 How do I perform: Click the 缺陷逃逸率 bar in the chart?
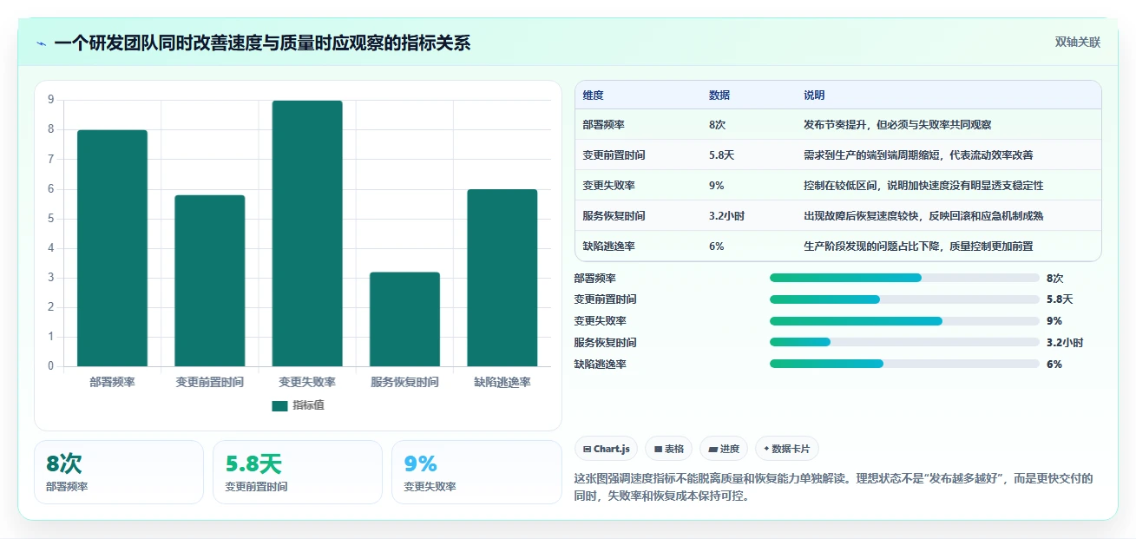point(502,278)
